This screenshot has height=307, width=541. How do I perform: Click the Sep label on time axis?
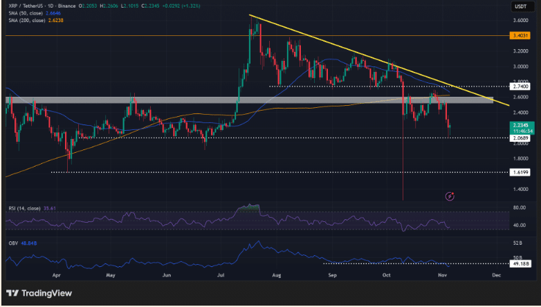pos(332,275)
